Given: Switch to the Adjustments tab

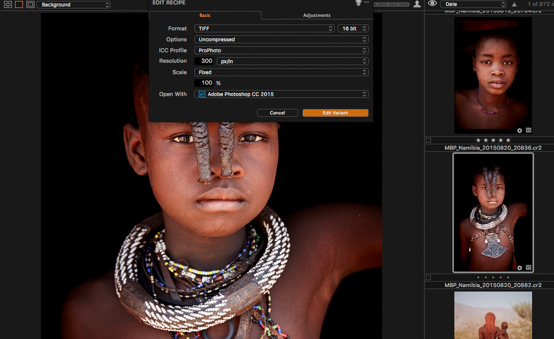Looking at the screenshot, I should [316, 15].
